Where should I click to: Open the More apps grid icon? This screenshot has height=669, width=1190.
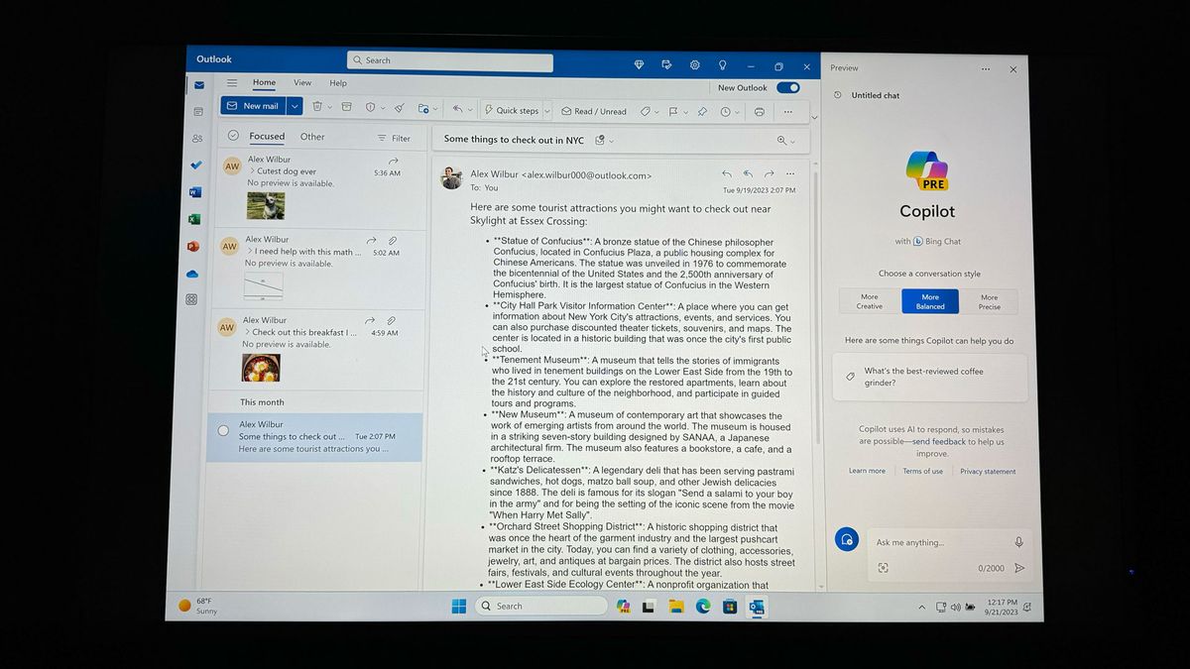[x=191, y=299]
